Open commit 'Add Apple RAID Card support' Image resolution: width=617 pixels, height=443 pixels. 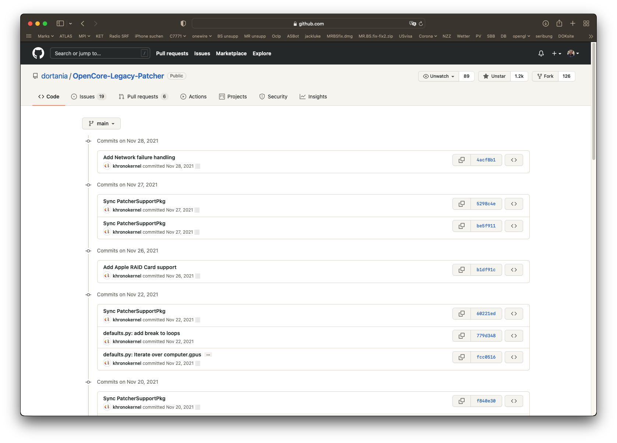coord(140,267)
